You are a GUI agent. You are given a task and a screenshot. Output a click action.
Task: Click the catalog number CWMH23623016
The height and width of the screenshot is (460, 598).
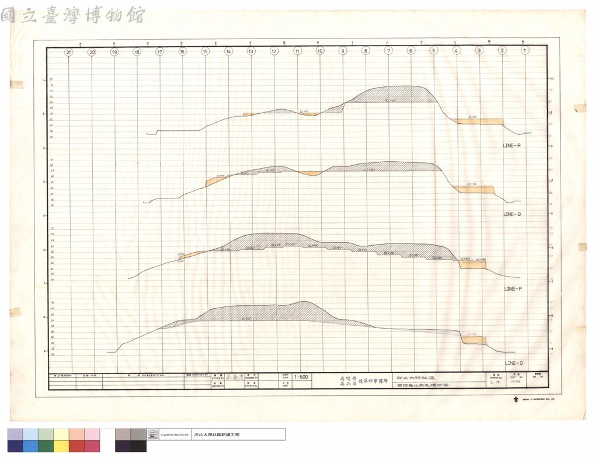point(174,434)
